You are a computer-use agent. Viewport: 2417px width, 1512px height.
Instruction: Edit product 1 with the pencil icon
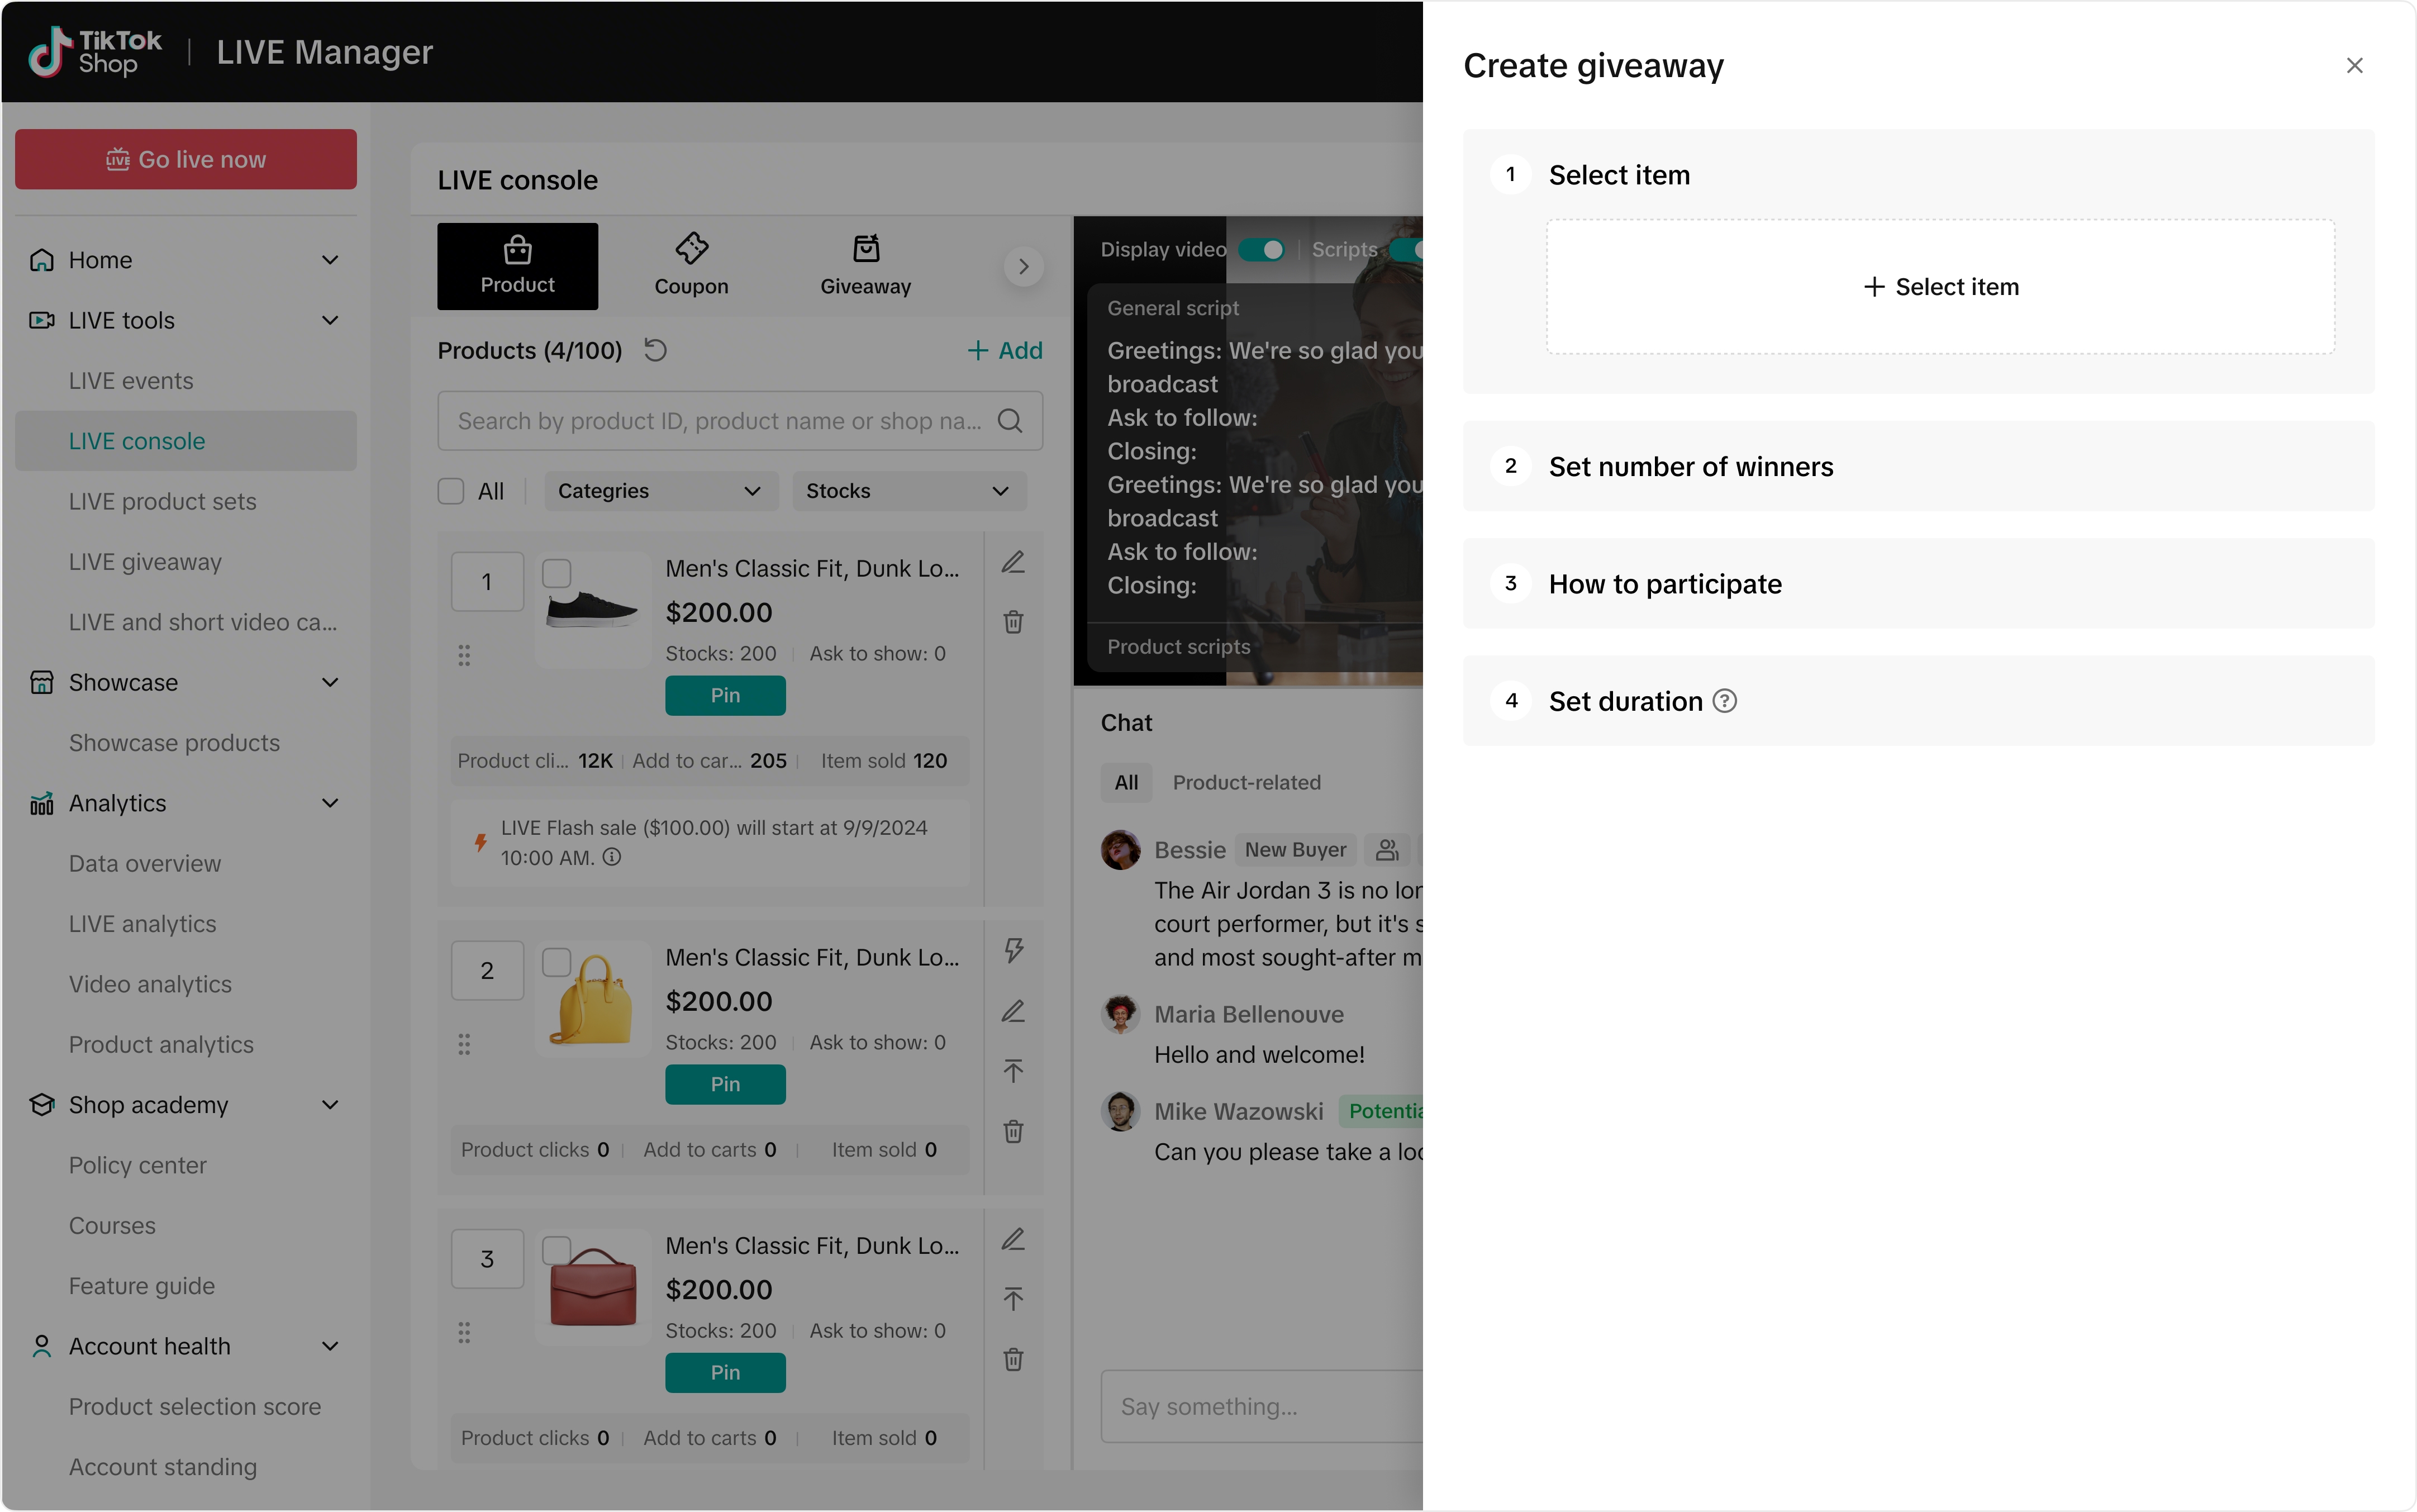click(x=1013, y=562)
